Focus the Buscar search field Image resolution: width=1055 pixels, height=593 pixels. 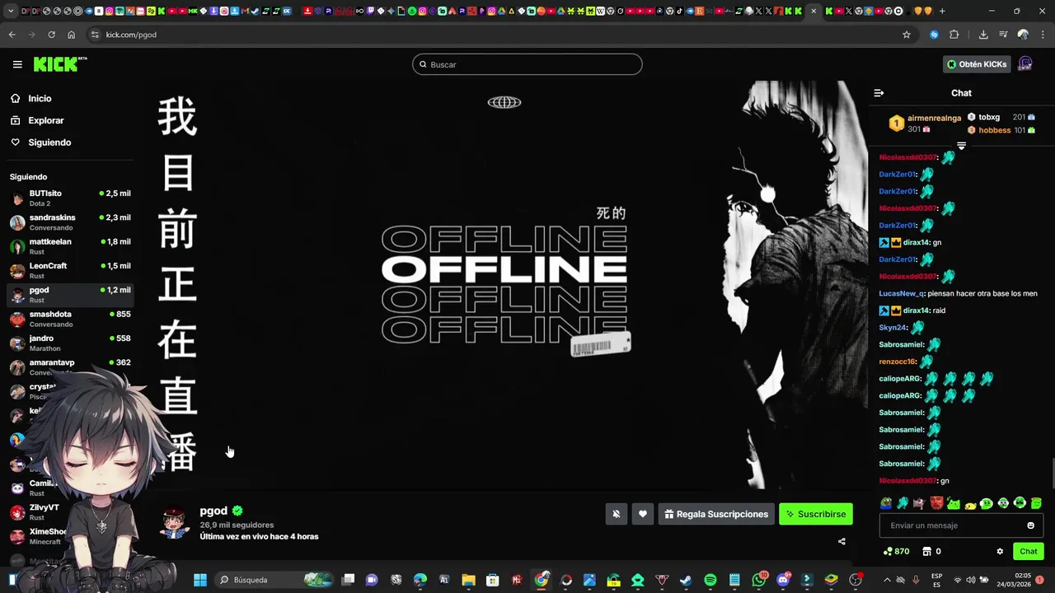click(x=527, y=64)
